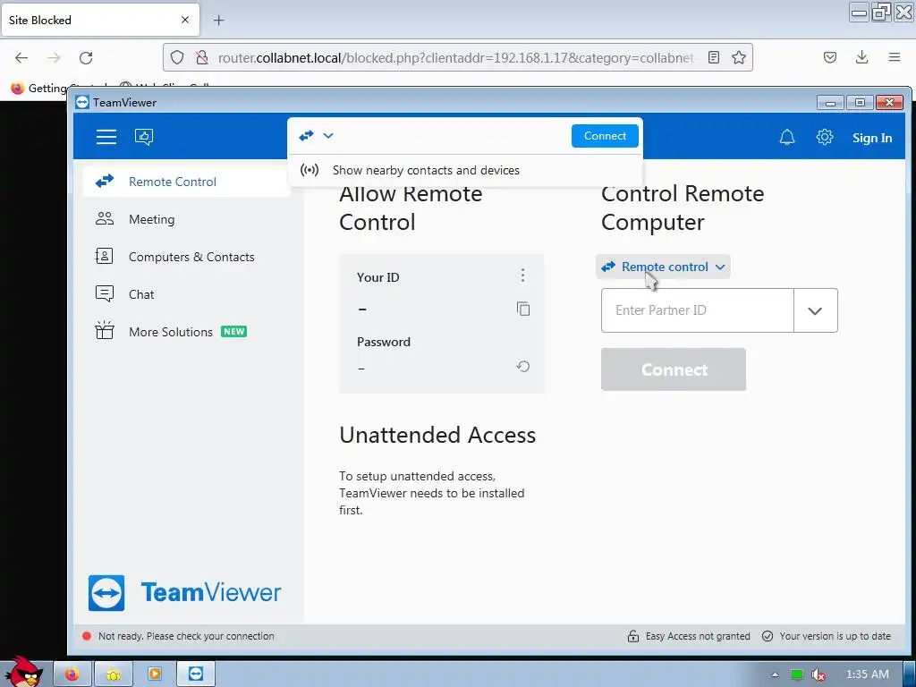Viewport: 916px width, 687px height.
Task: Open a new Firefox tab
Action: [x=218, y=20]
